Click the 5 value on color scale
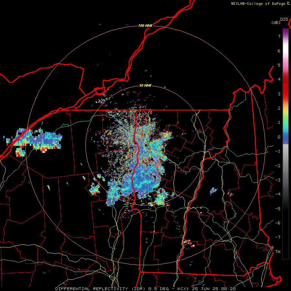This screenshot has width=291, height=291. [x=279, y=65]
